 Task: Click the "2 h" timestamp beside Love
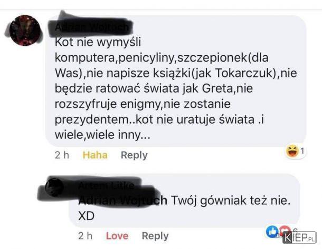(85, 236)
